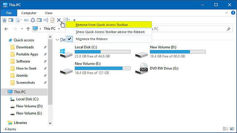Select Libraries in navigation pane

(x=20, y=123)
